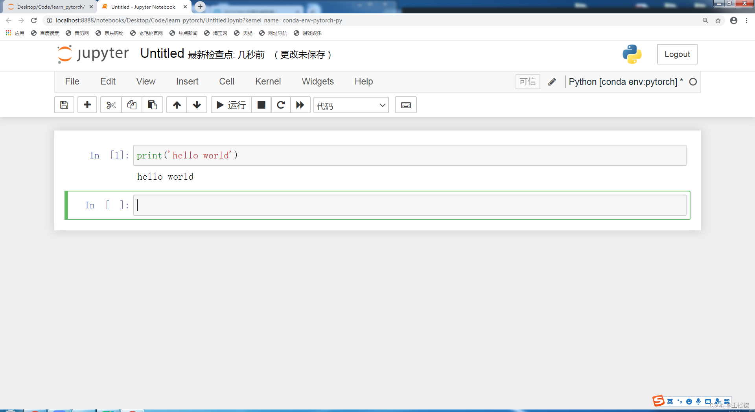755x412 pixels.
Task: Select the In [1] prompt label
Action: pos(109,155)
